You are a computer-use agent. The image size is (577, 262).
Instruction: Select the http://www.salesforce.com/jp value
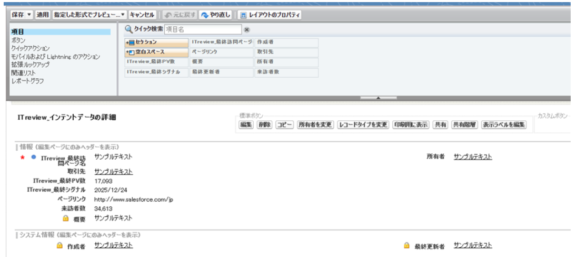pyautogui.click(x=134, y=200)
